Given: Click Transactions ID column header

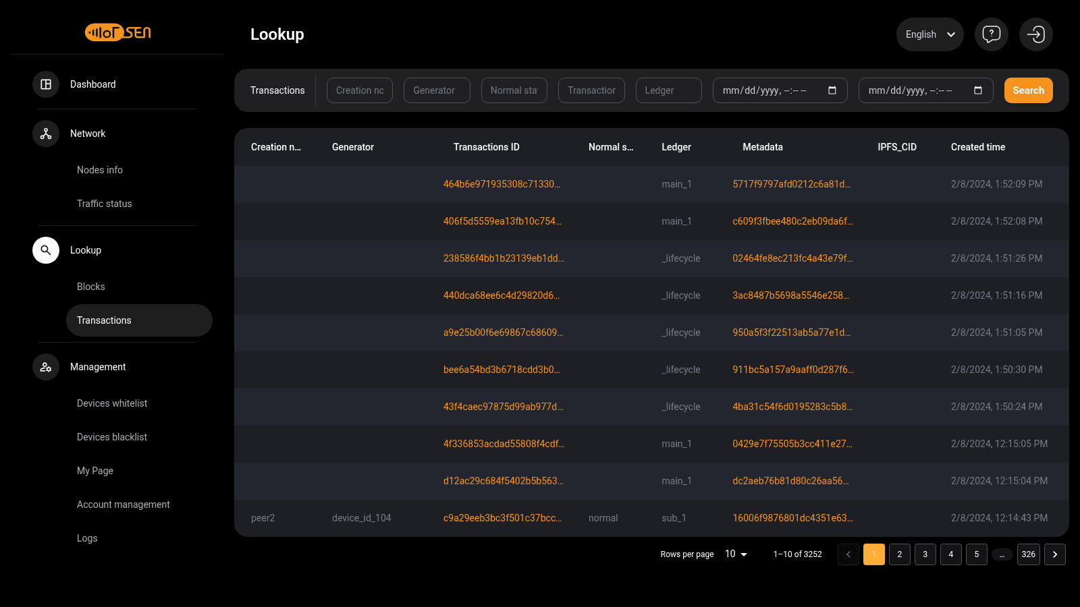Looking at the screenshot, I should pos(487,147).
